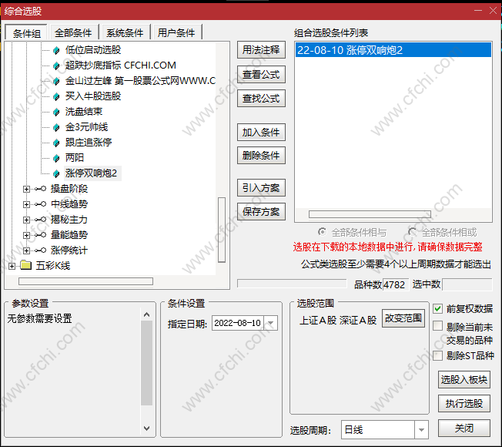Click the 加入条件 button

point(261,132)
